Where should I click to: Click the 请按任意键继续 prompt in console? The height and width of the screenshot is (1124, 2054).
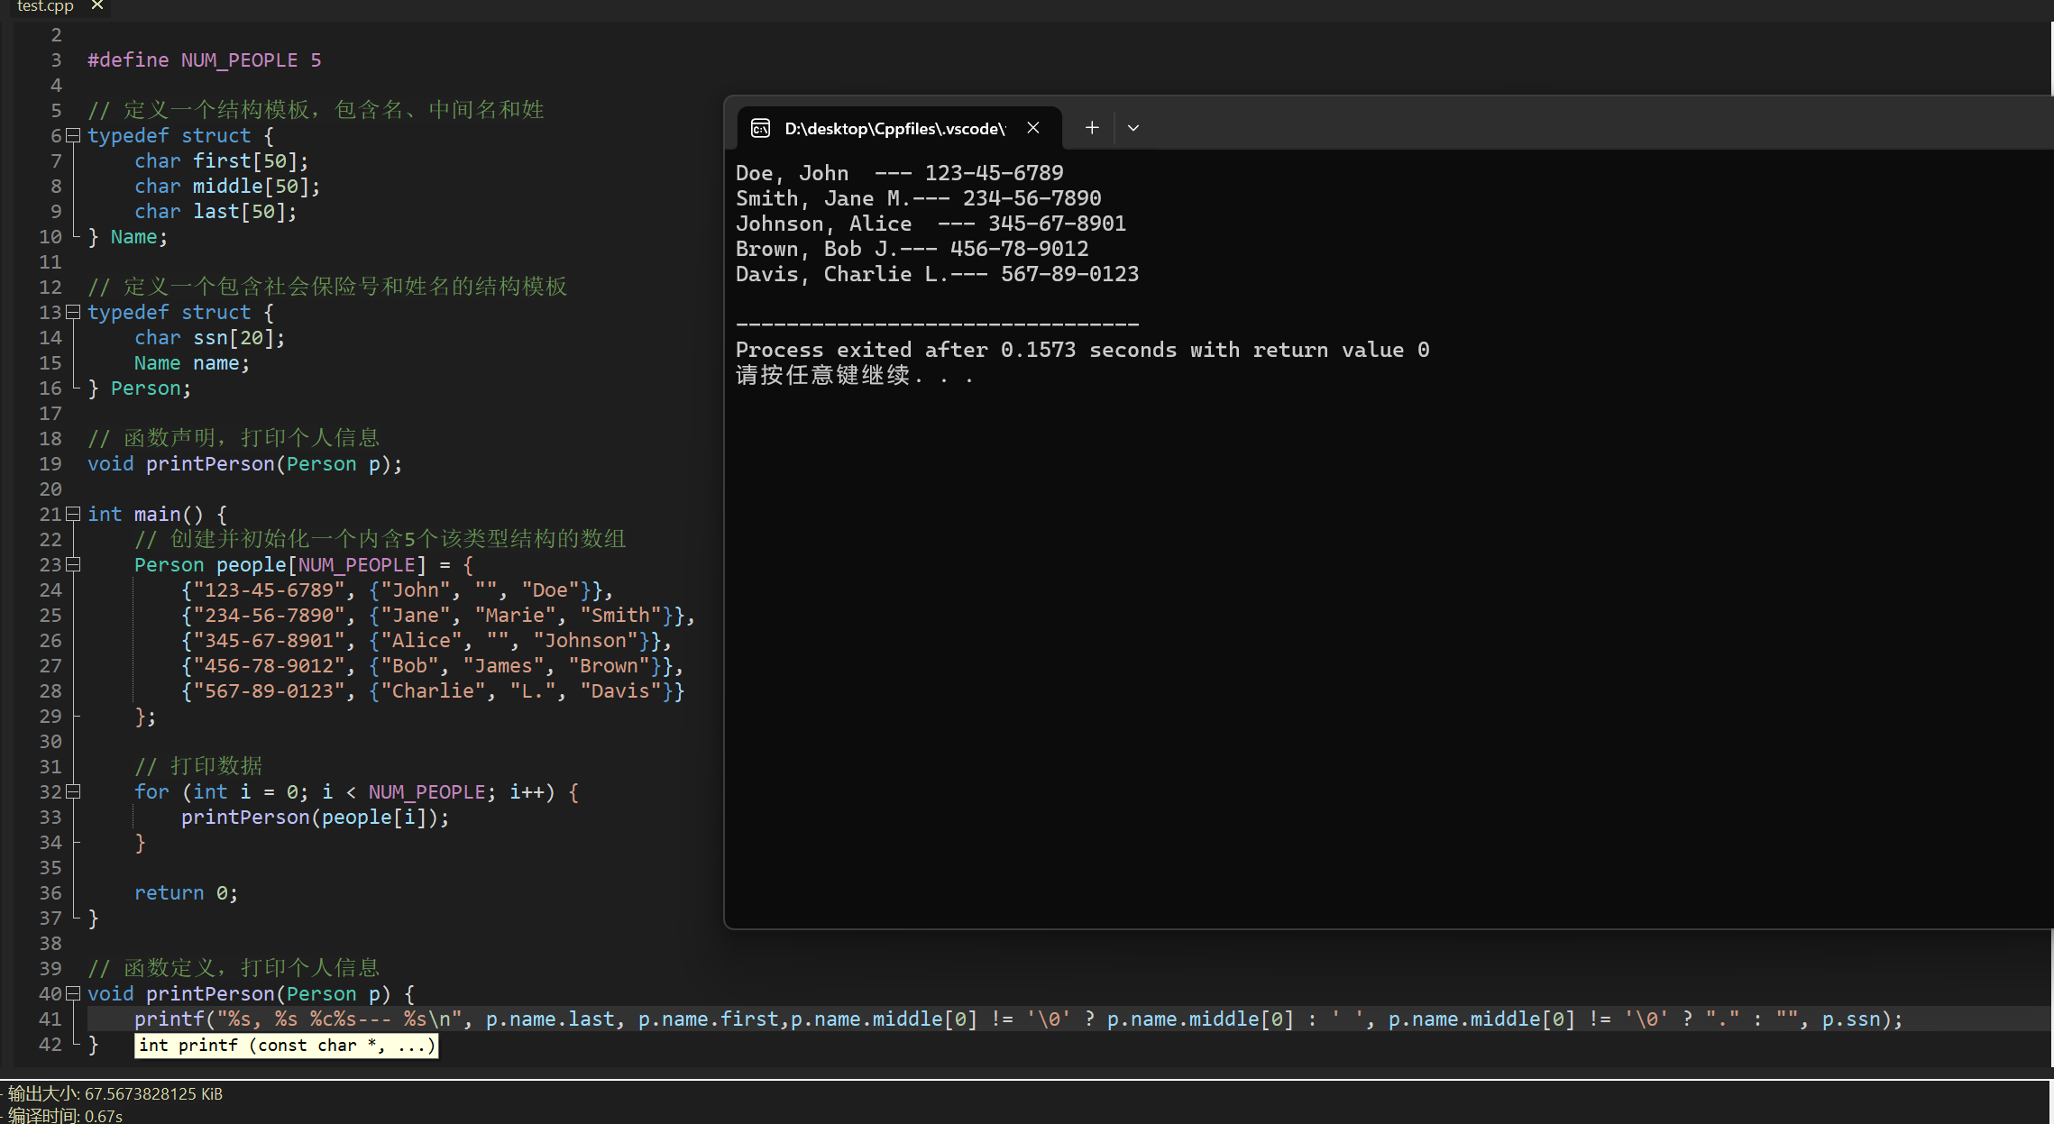tap(855, 375)
